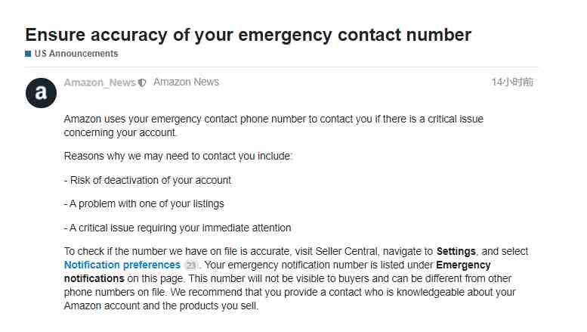The height and width of the screenshot is (332, 587).
Task: Open the Amazon_News round avatar profile
Action: (x=42, y=93)
